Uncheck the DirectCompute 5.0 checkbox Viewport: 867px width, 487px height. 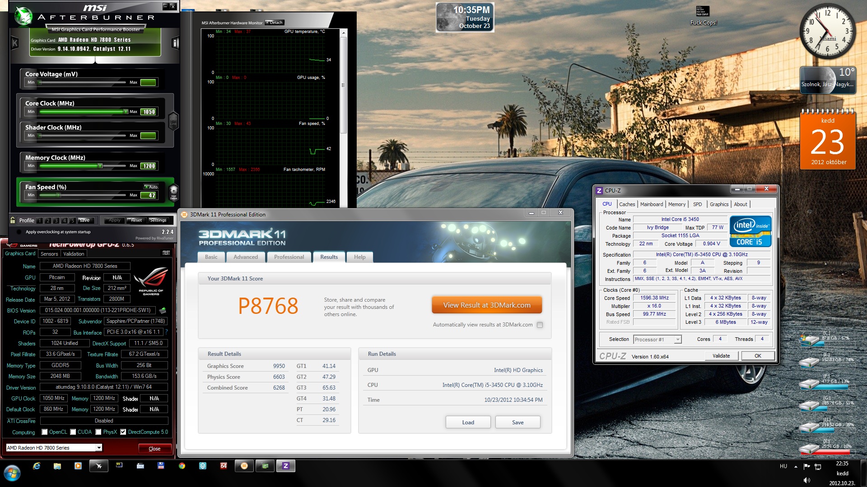click(x=123, y=432)
